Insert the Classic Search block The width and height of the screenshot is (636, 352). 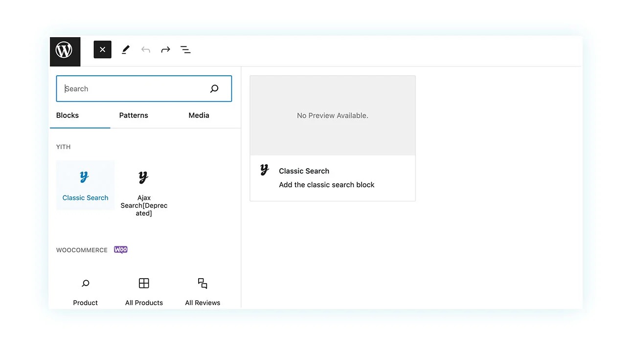[x=85, y=185]
